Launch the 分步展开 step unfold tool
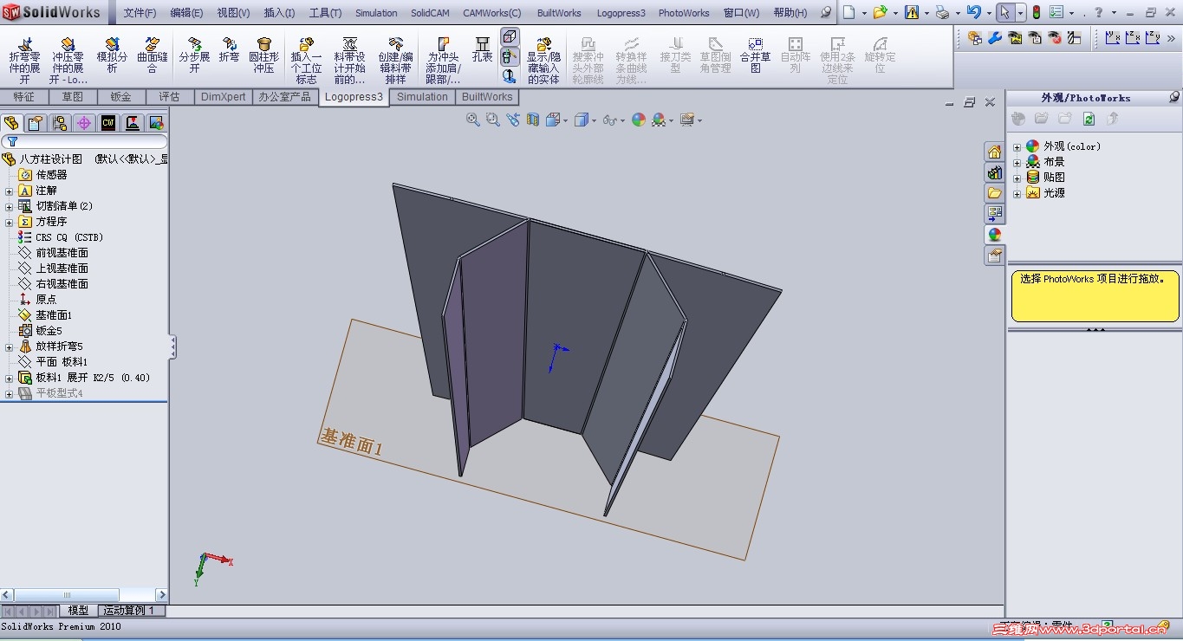 pyautogui.click(x=194, y=55)
